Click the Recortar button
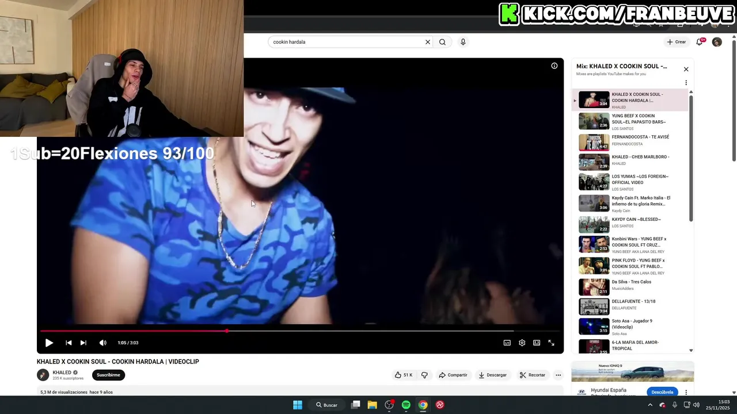737x414 pixels. [533, 375]
